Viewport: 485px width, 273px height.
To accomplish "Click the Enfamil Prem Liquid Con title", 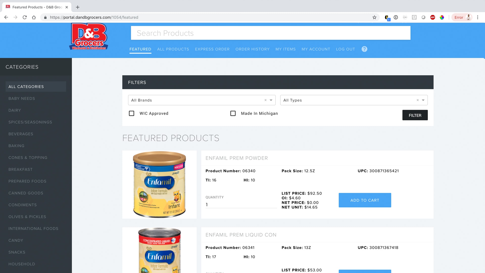I will click(x=241, y=235).
